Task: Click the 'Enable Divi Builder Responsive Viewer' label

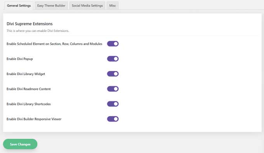Action: [34, 119]
